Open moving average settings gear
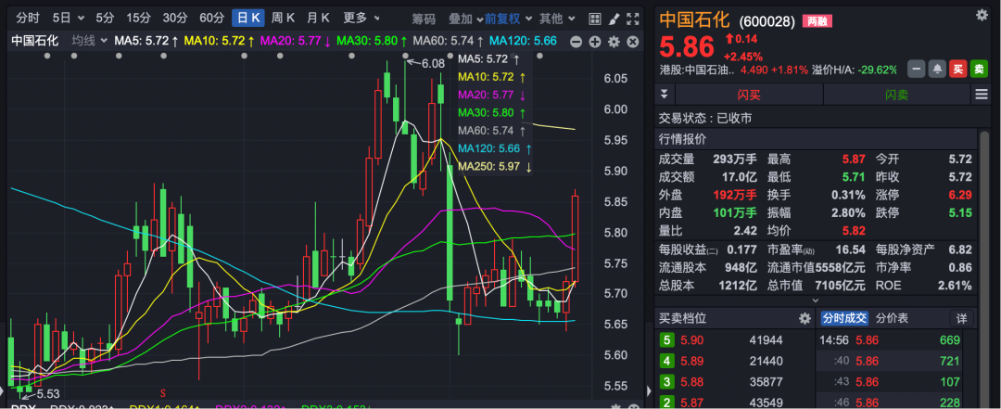 point(615,42)
